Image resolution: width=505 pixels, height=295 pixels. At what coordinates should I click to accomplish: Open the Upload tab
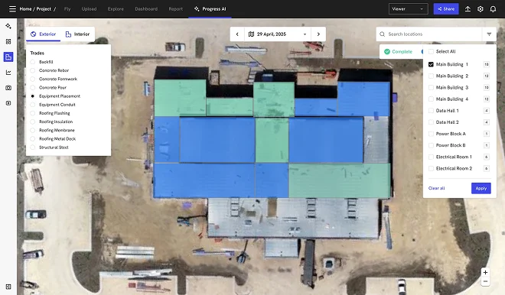click(89, 9)
